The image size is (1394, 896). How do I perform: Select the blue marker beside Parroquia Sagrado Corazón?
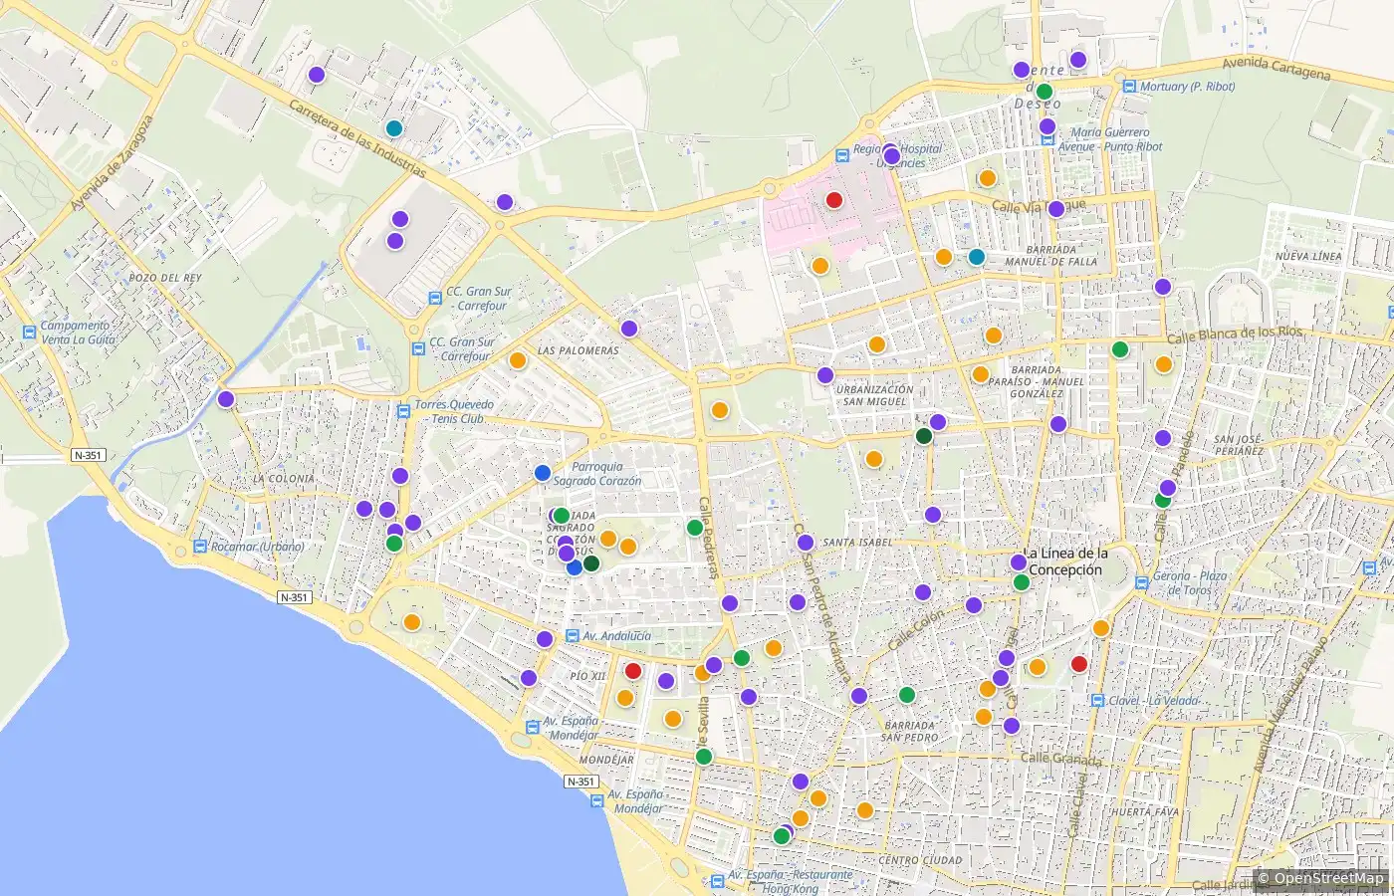pyautogui.click(x=543, y=473)
